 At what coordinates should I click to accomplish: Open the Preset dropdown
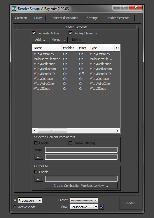click(x=84, y=200)
